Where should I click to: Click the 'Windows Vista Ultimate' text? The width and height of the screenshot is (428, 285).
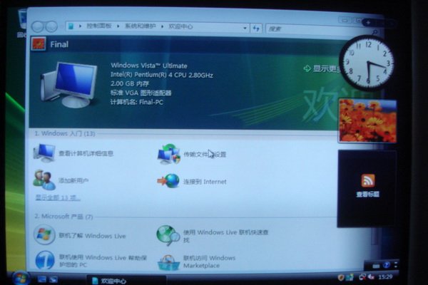click(149, 66)
